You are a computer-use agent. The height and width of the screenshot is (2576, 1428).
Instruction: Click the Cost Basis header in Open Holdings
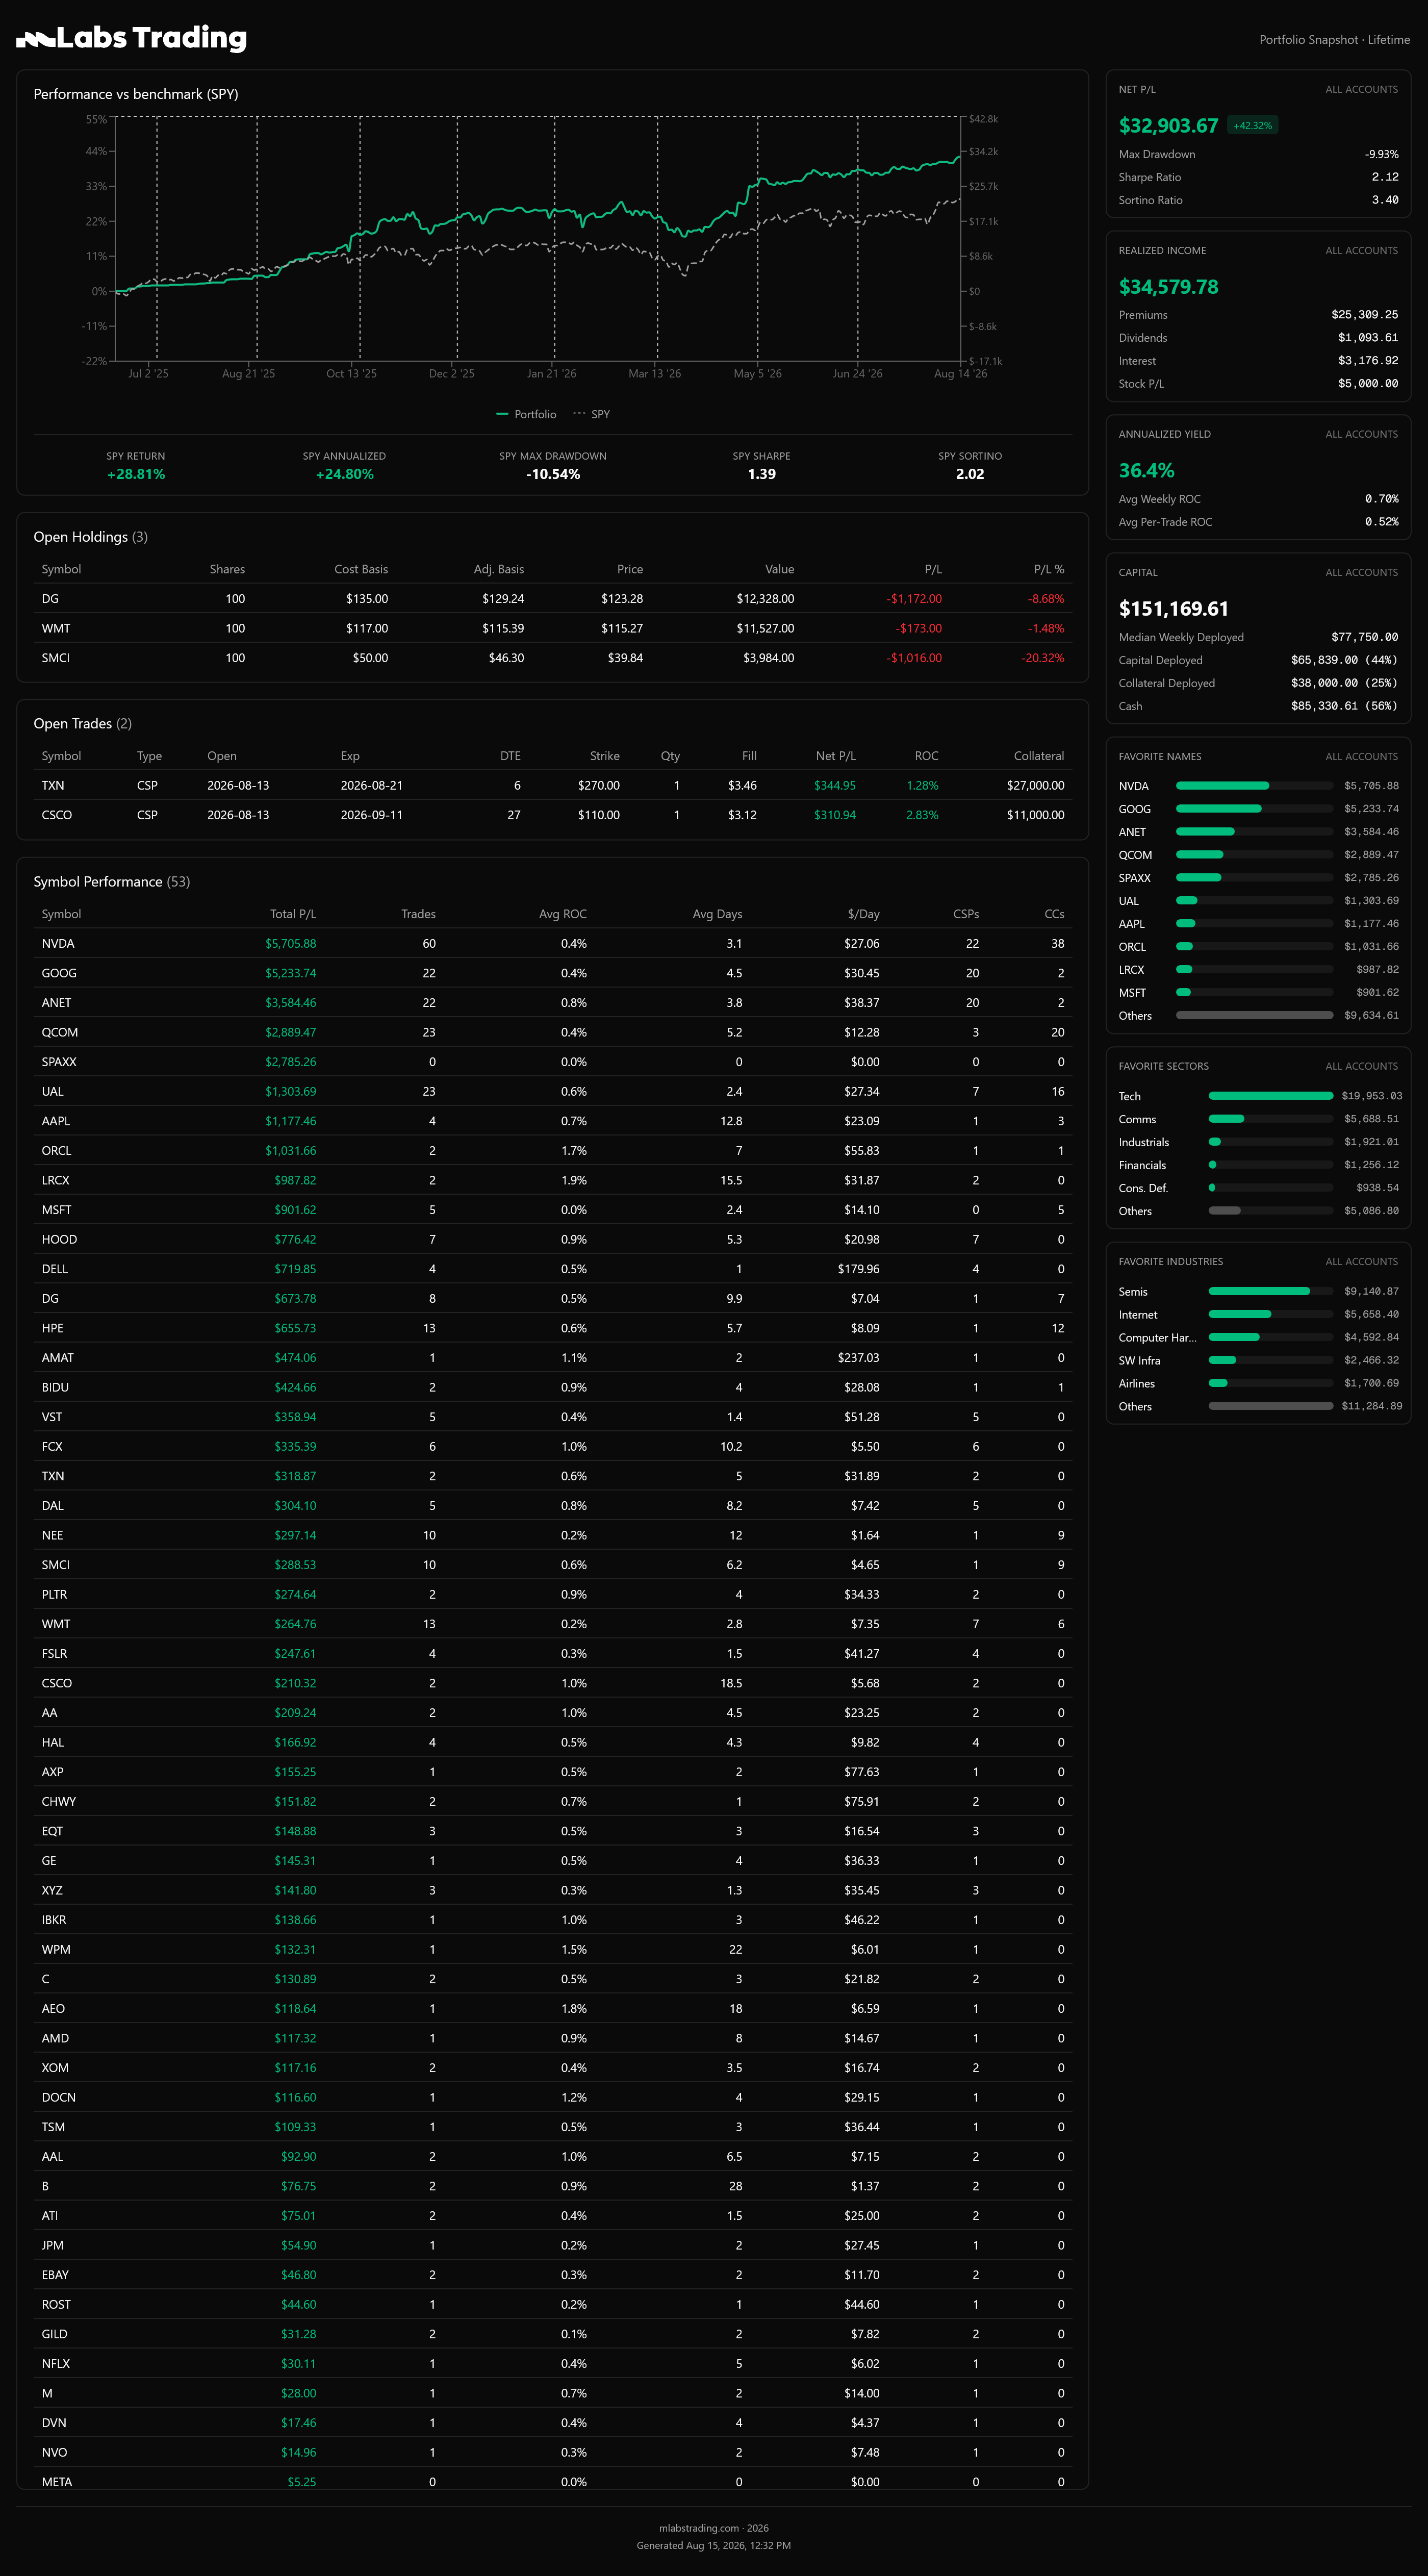point(361,569)
